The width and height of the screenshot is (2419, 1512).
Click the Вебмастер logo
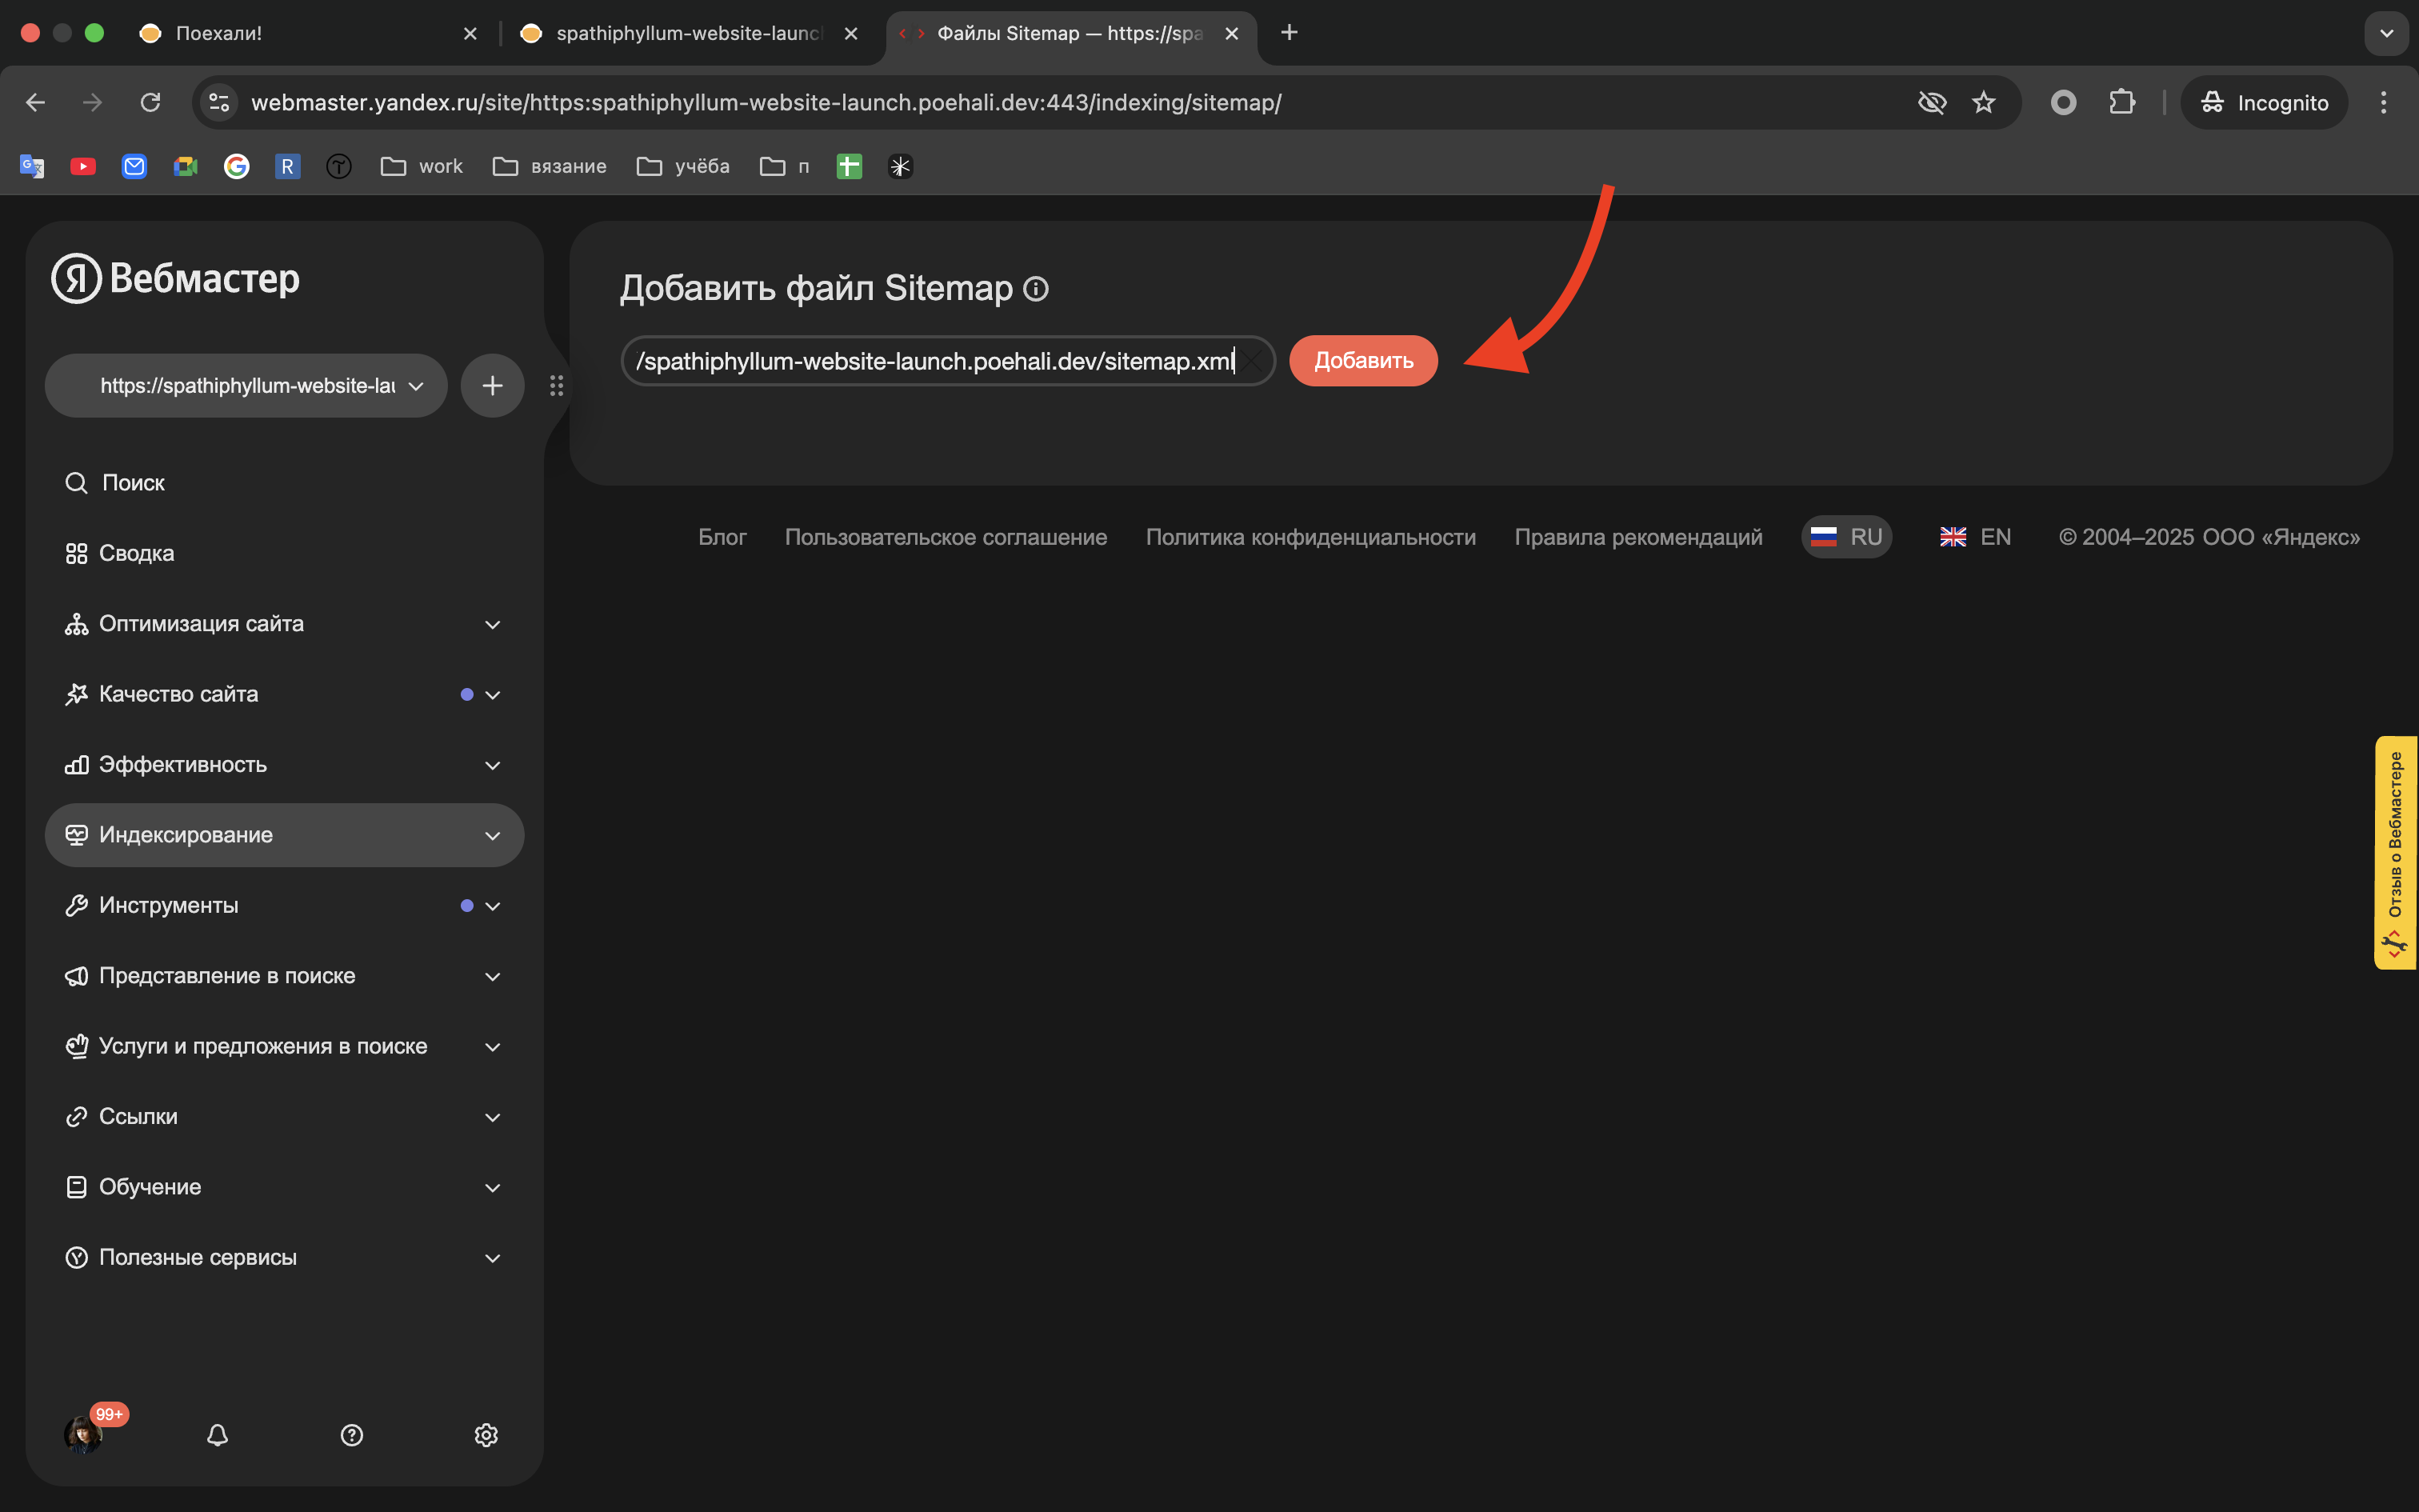(x=174, y=278)
